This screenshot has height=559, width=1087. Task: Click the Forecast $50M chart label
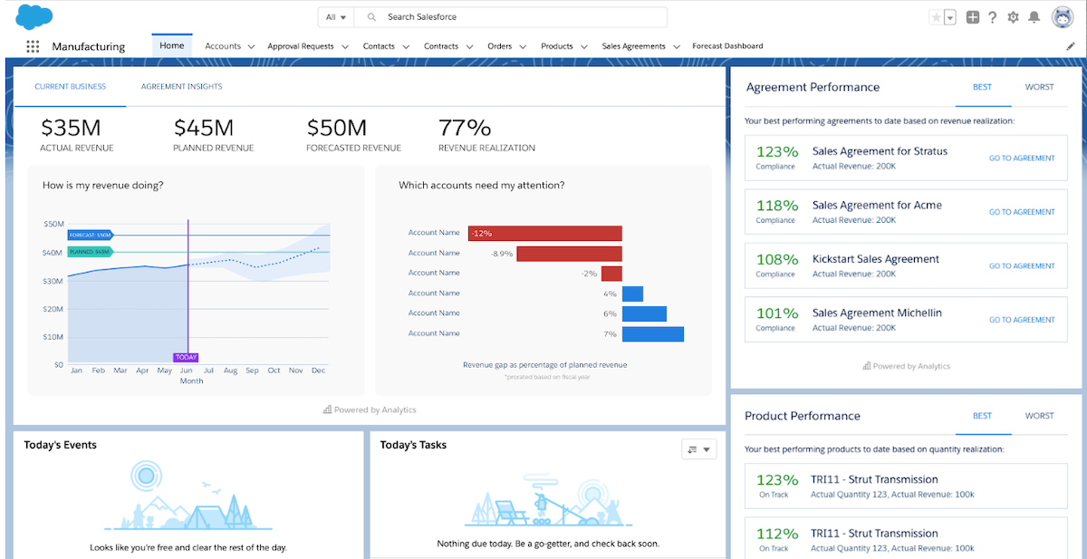90,235
